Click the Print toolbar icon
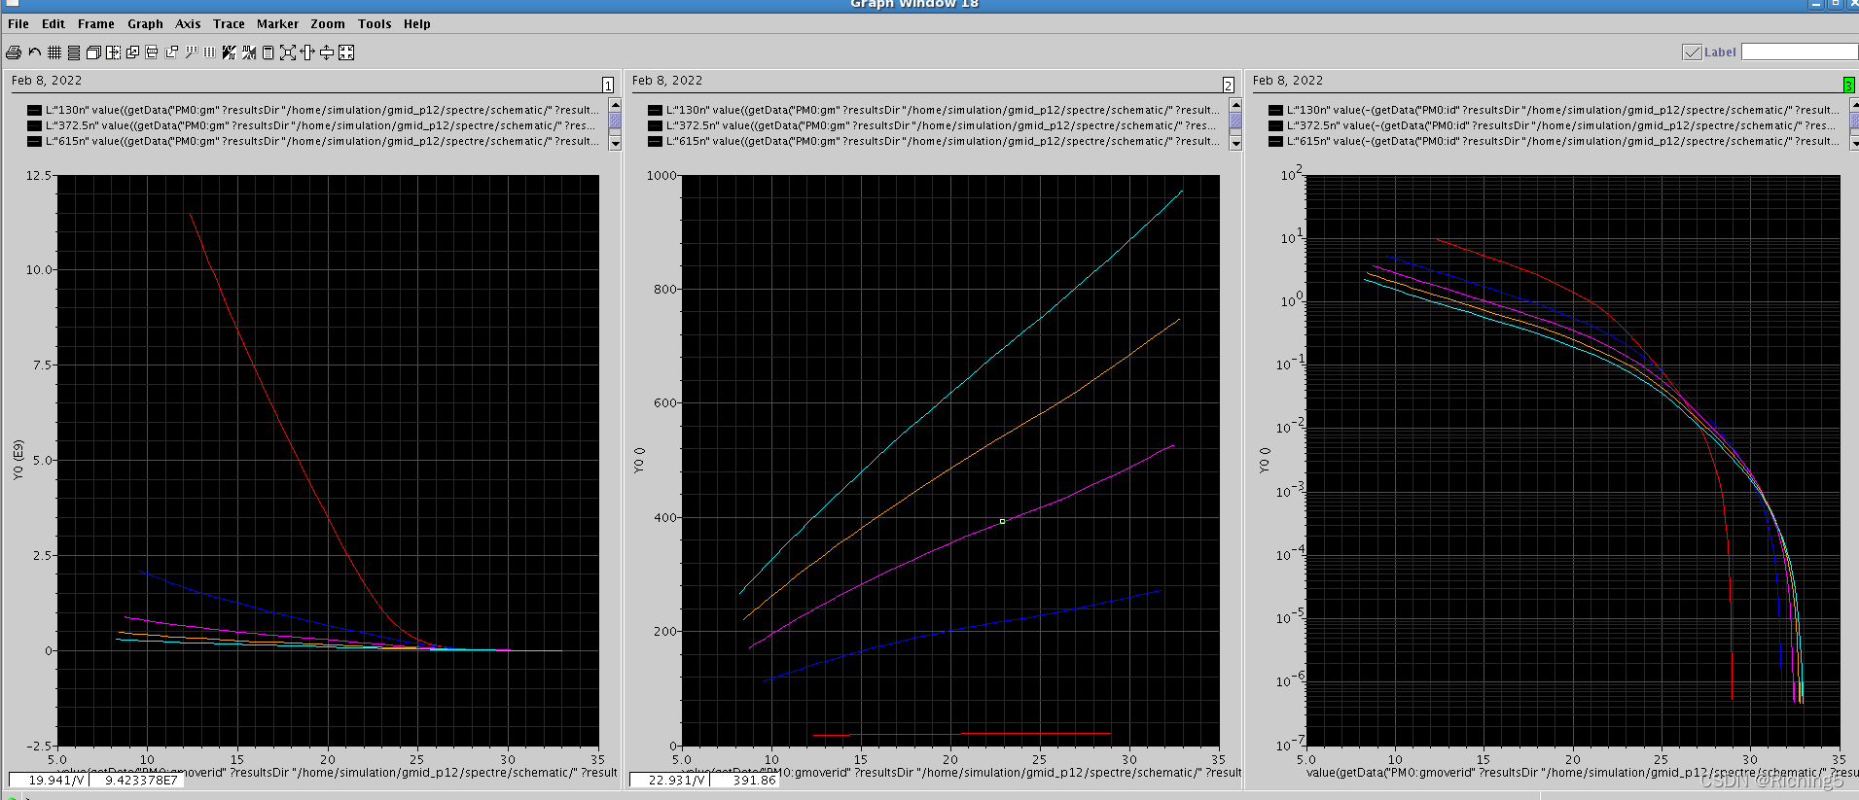The height and width of the screenshot is (800, 1859). click(x=14, y=52)
